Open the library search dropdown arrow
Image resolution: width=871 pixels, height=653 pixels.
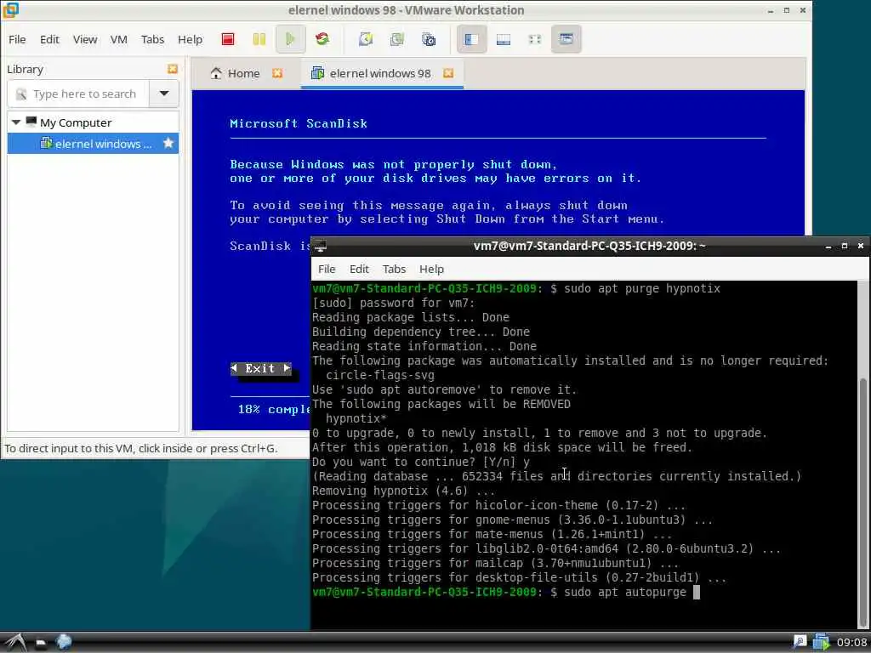[x=164, y=94]
